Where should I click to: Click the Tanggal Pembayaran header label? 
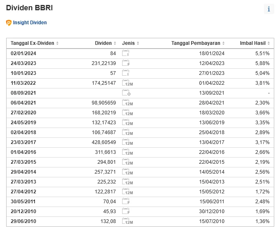[196, 43]
